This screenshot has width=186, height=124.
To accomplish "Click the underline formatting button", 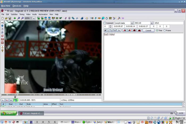I will (x=112, y=31).
